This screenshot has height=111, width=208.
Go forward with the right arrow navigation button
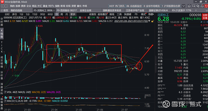coord(6,6)
